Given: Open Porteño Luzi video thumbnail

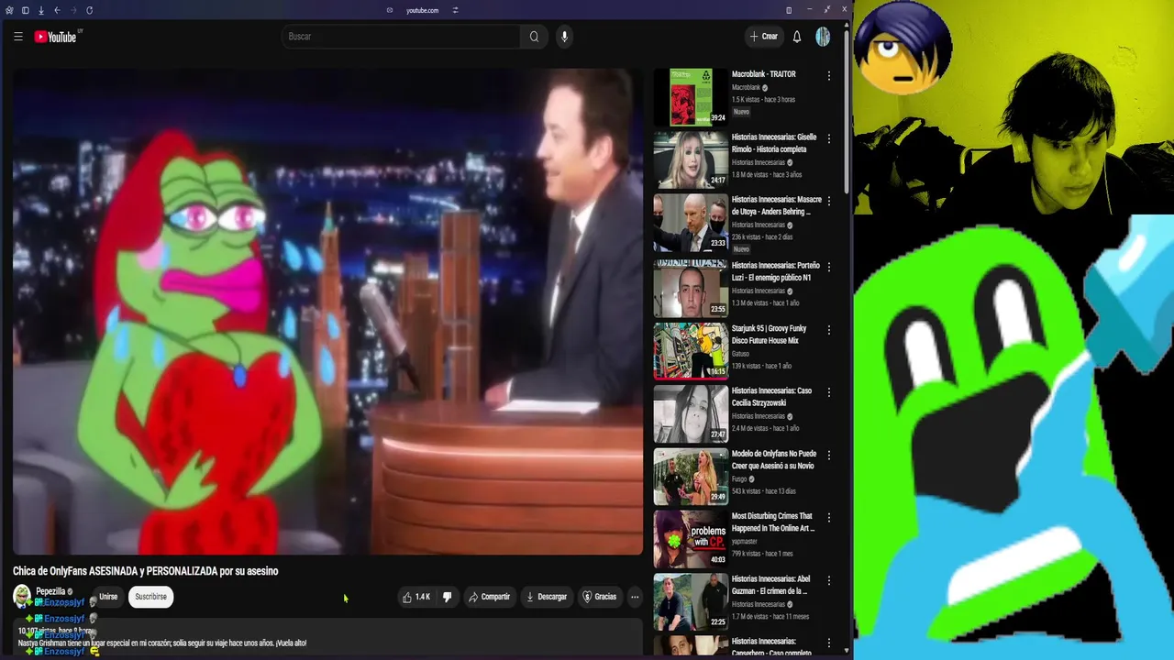Looking at the screenshot, I should click(691, 288).
